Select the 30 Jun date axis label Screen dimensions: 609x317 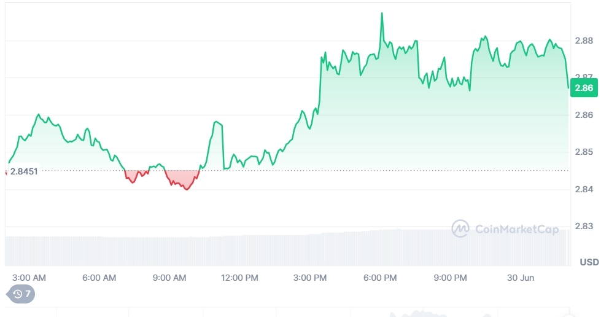point(520,278)
